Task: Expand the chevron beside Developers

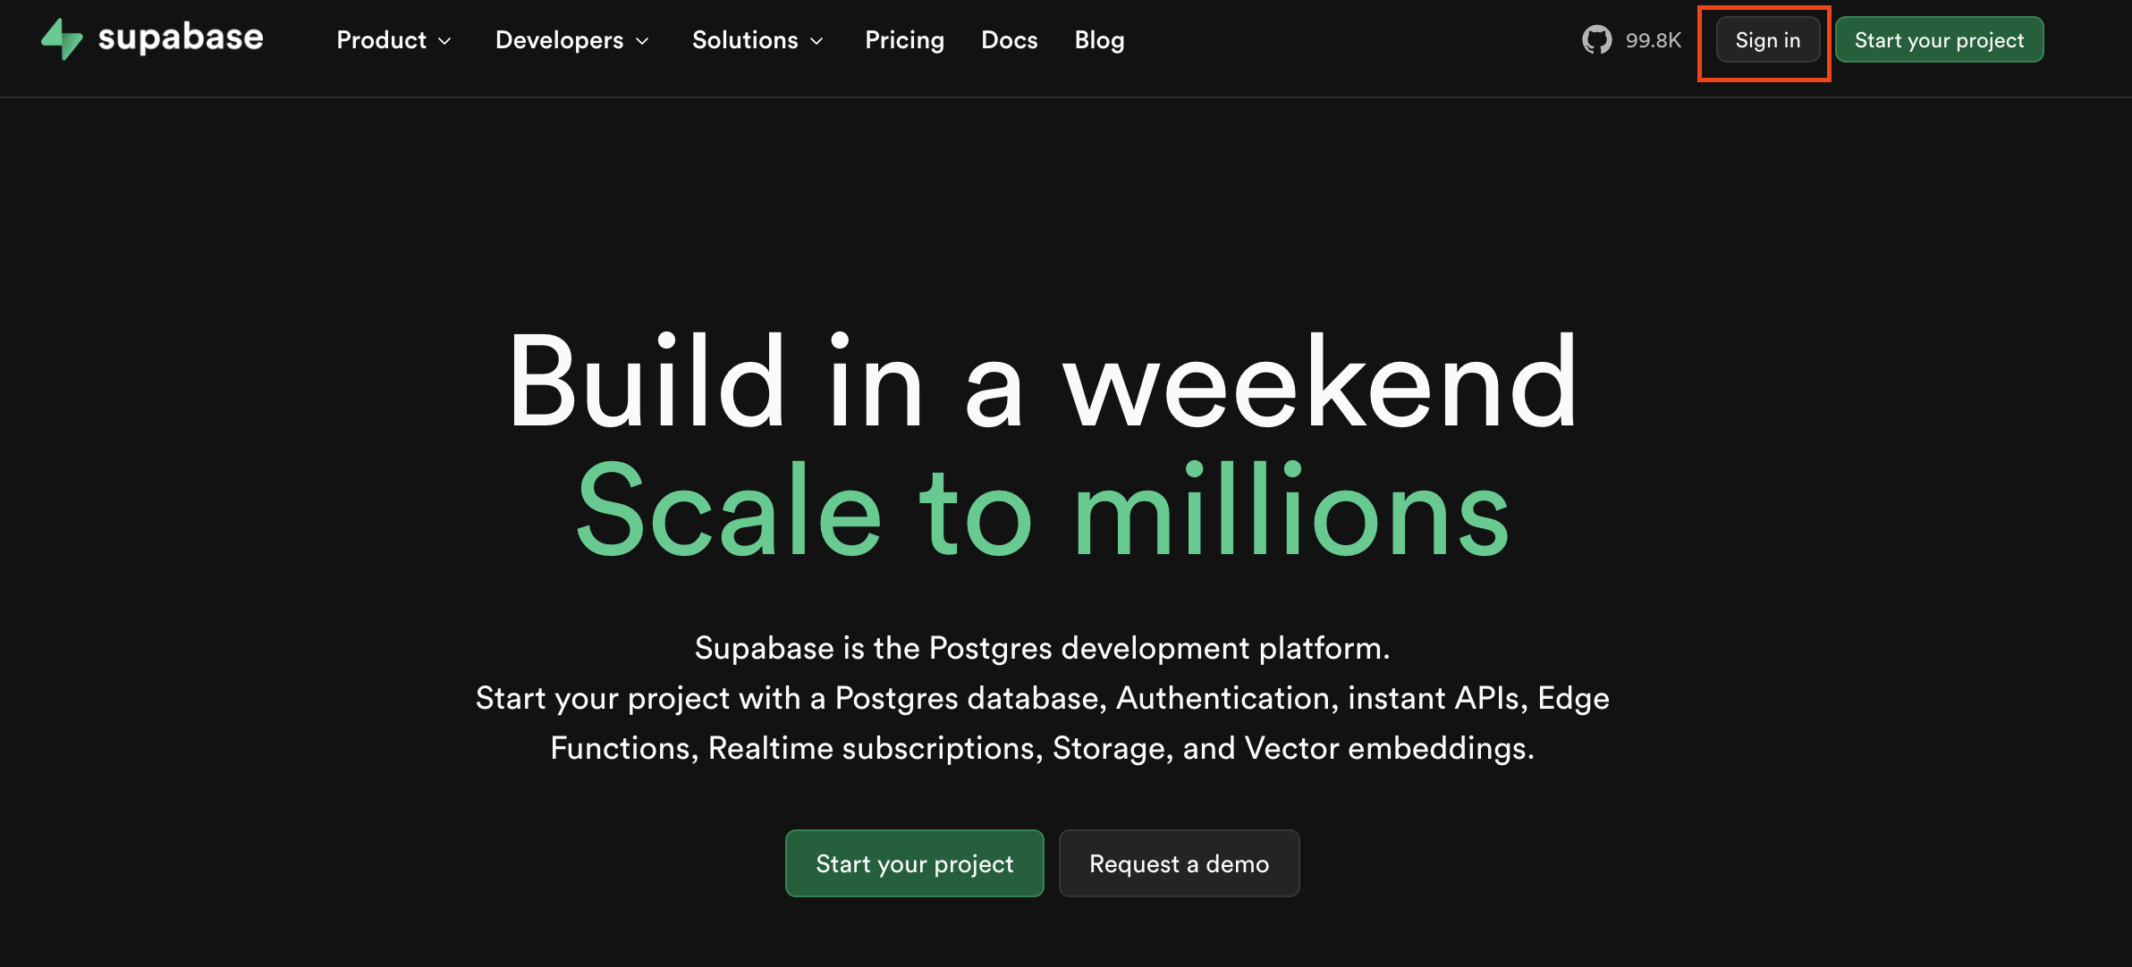Action: click(642, 41)
